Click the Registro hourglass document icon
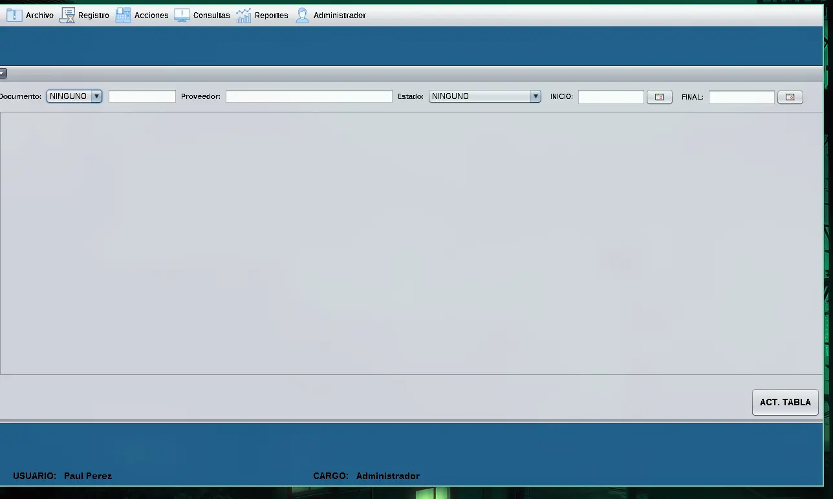The image size is (833, 499). pos(67,15)
